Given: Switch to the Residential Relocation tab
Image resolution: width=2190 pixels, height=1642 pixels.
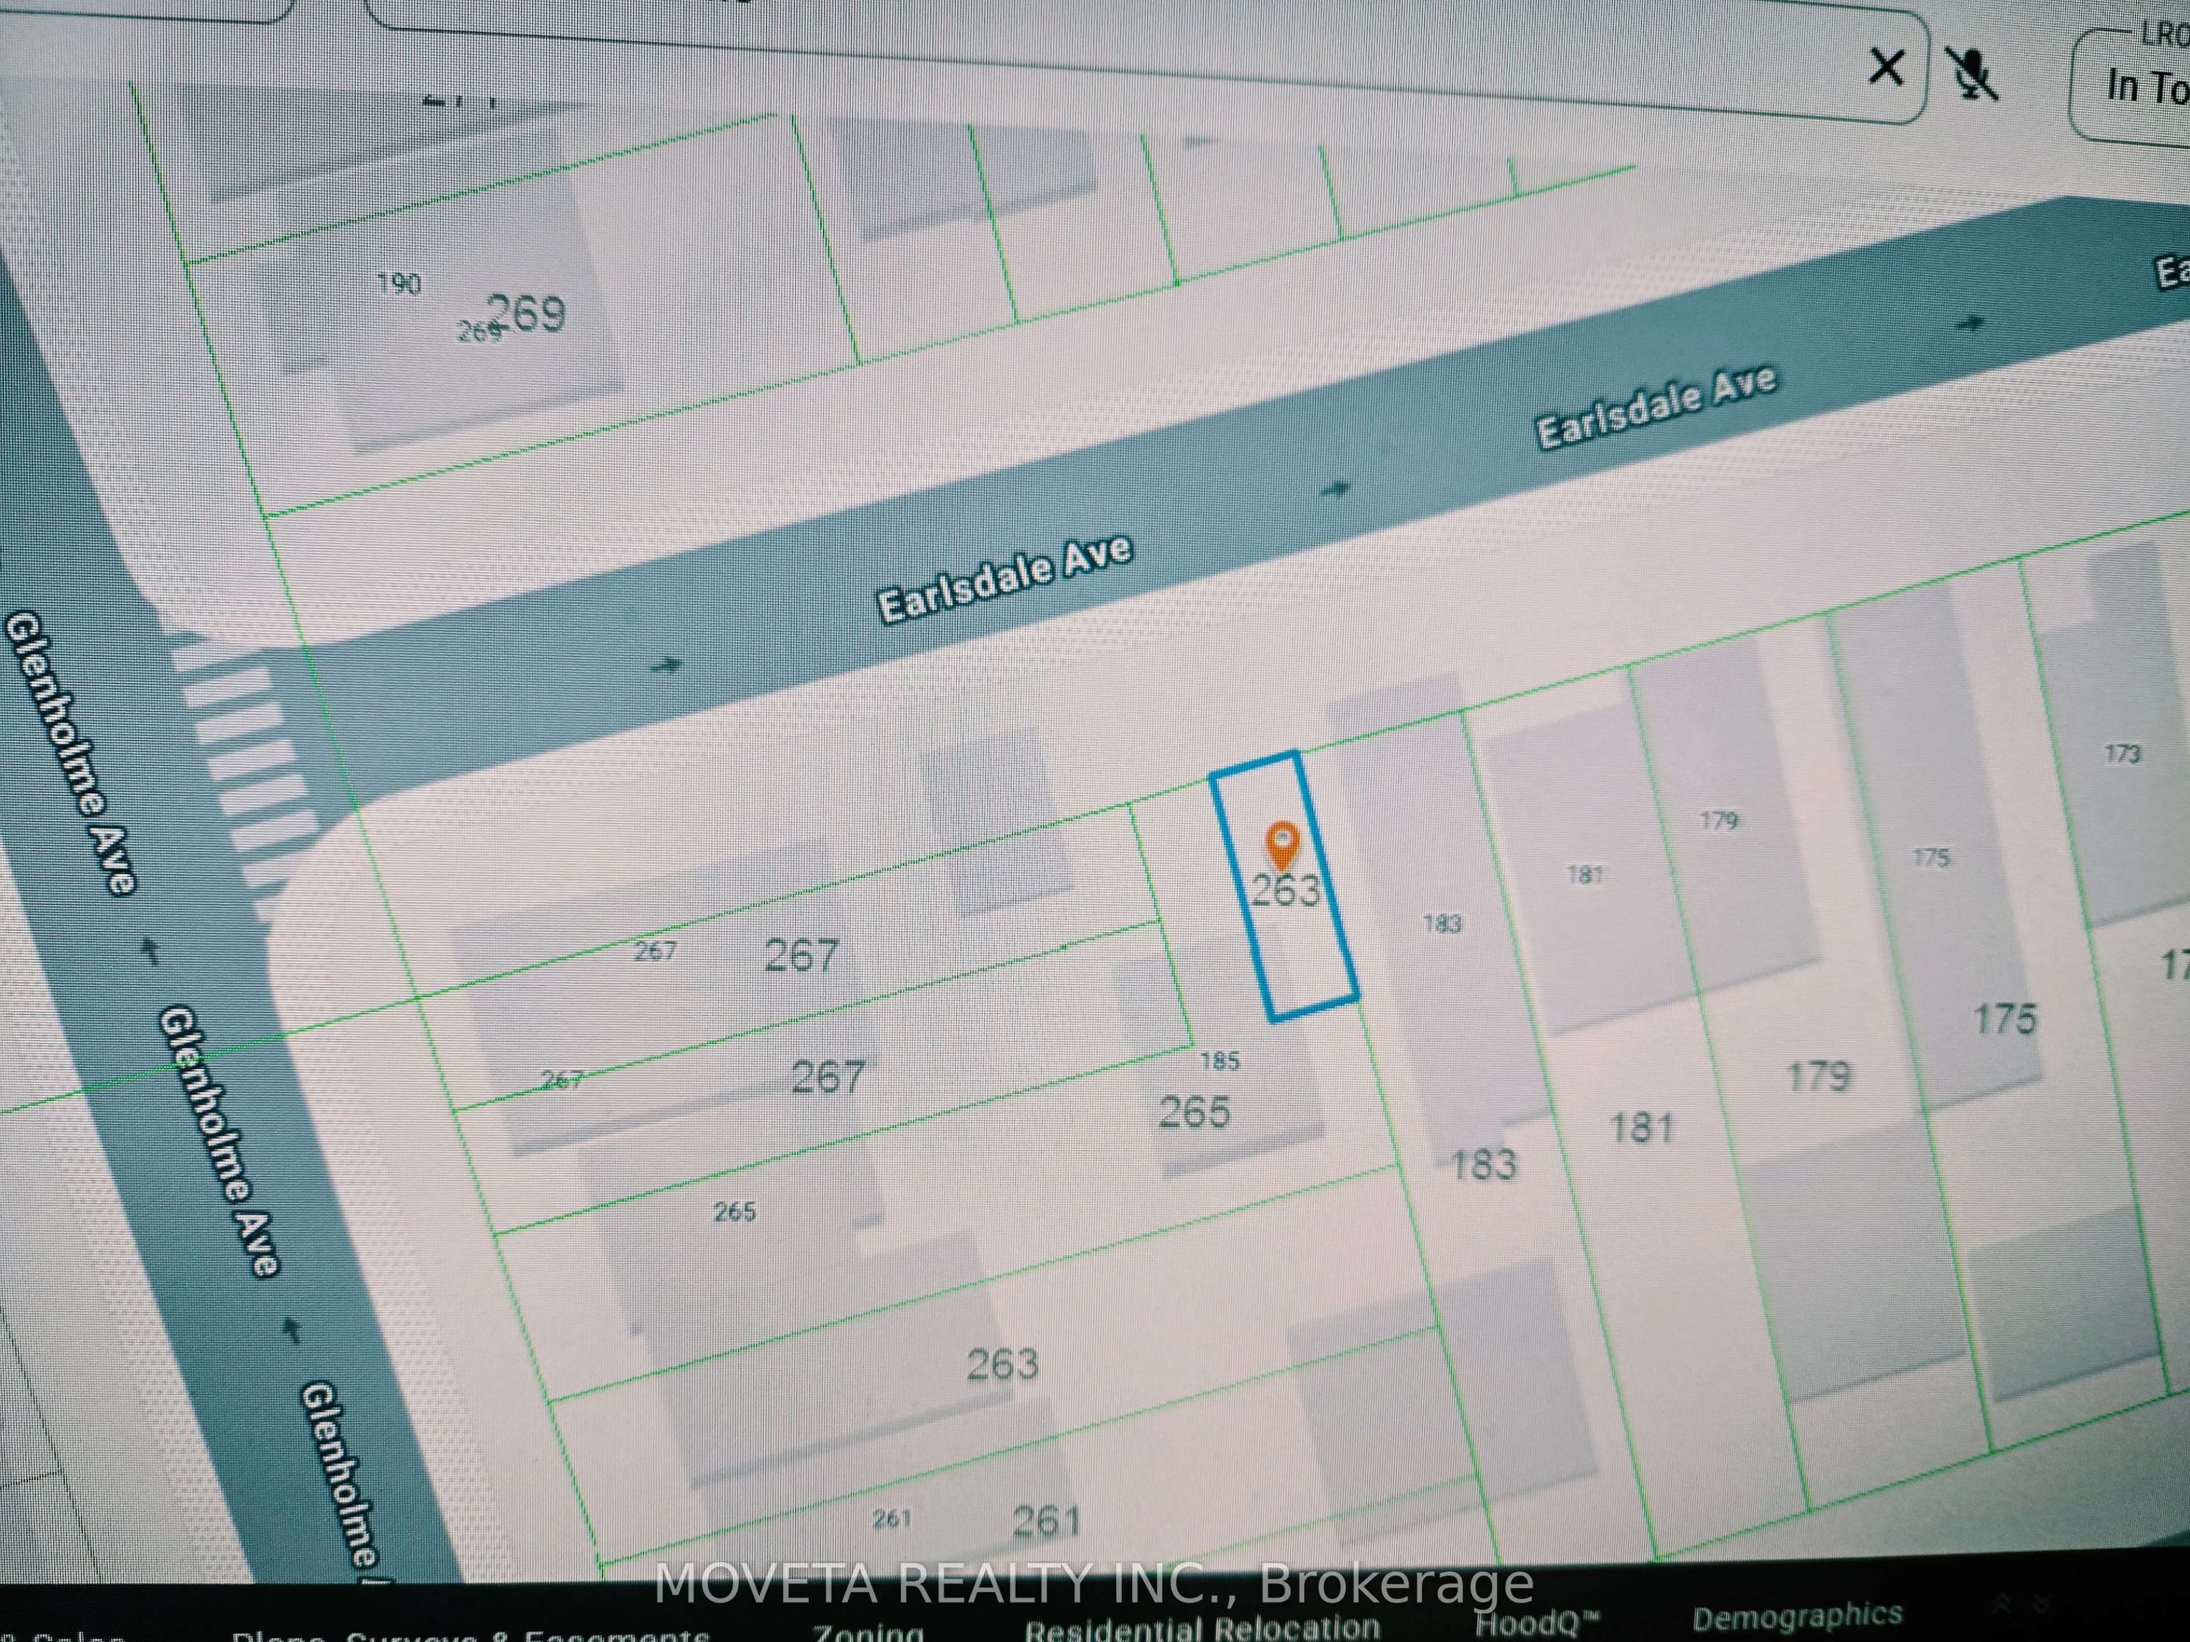Looking at the screenshot, I should 1202,1626.
